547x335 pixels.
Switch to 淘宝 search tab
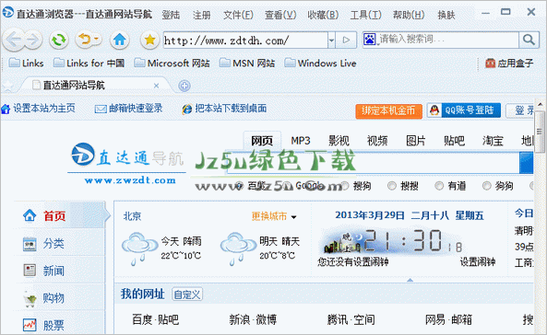pos(493,141)
